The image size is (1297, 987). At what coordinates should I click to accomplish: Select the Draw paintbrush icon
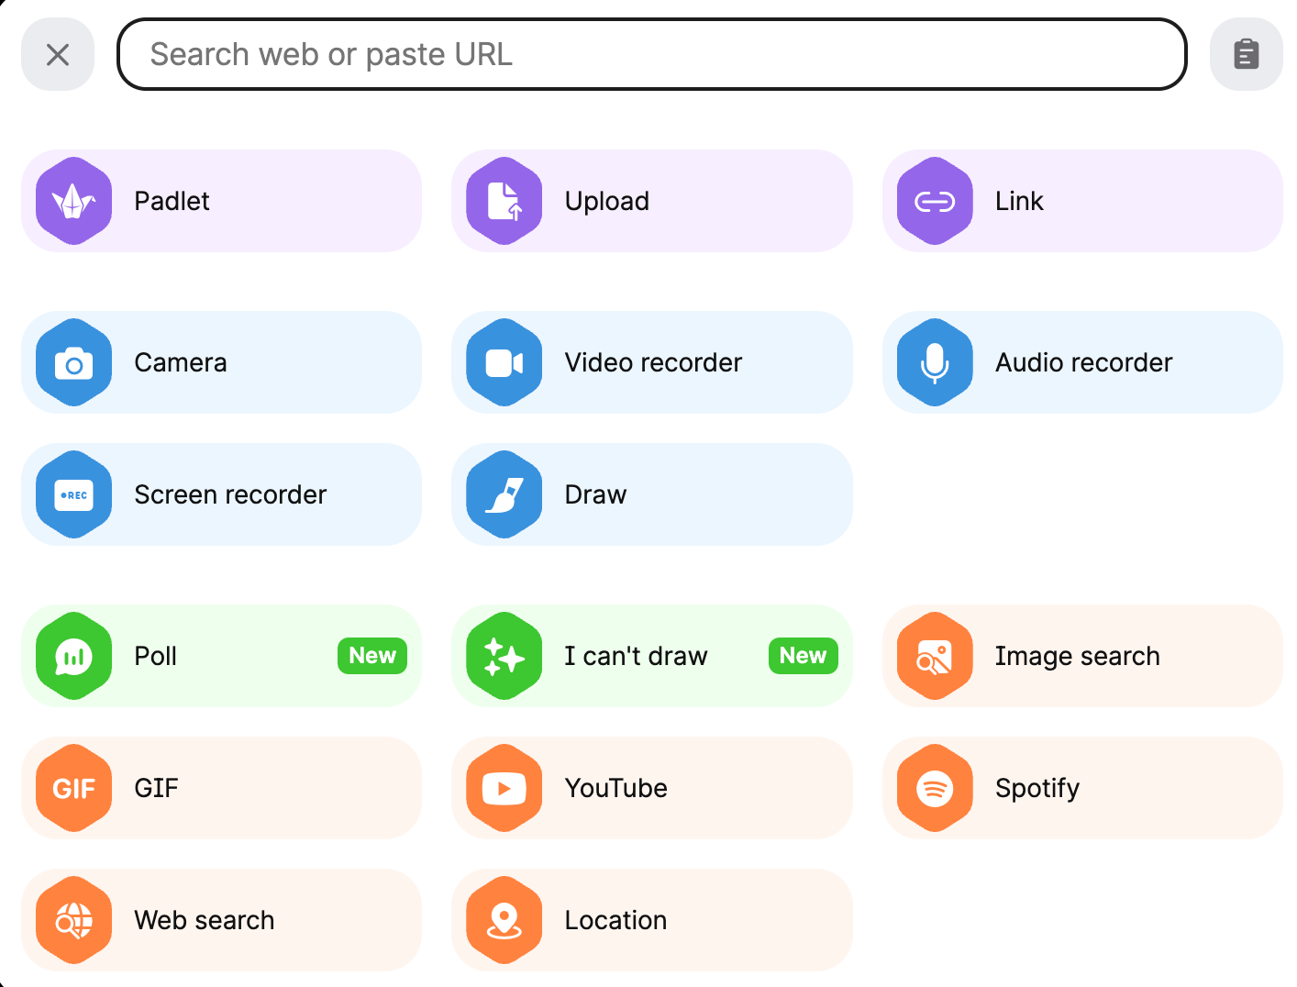(x=504, y=494)
